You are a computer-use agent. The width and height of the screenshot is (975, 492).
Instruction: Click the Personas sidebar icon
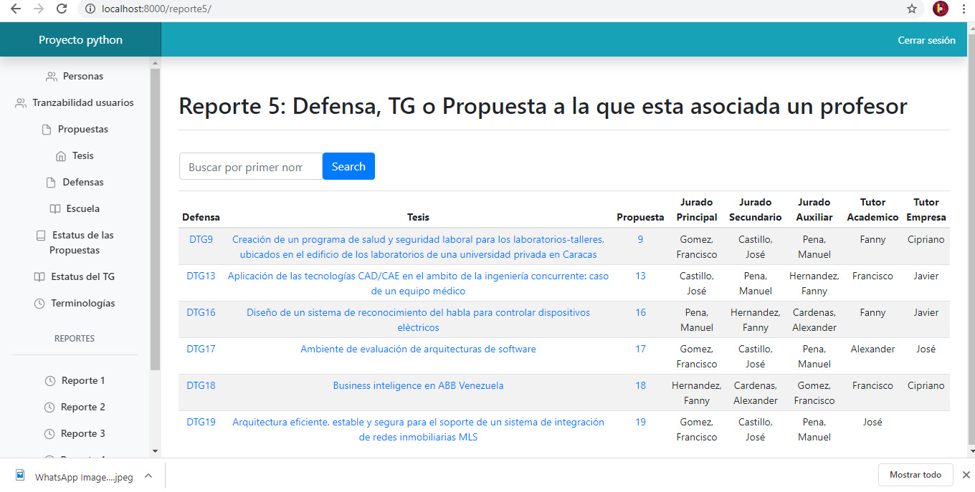[52, 77]
